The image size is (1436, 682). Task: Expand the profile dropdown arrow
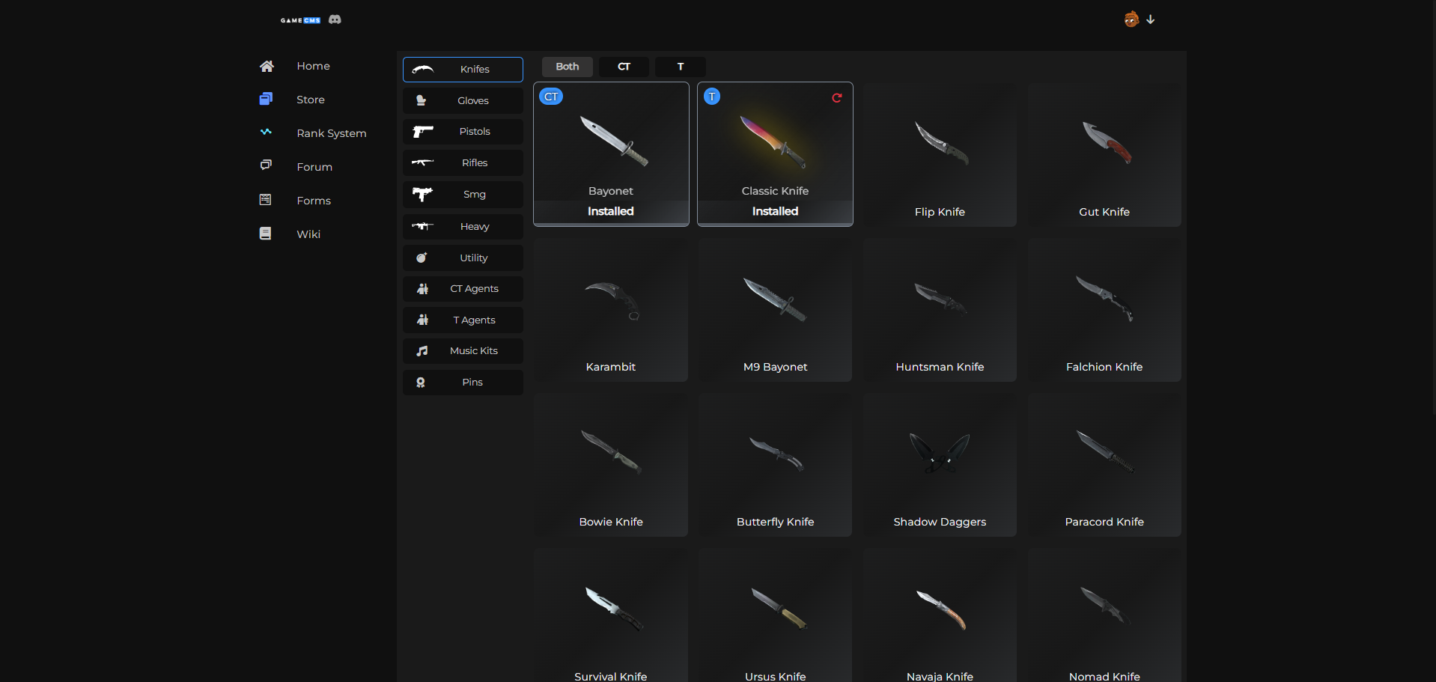[1151, 19]
